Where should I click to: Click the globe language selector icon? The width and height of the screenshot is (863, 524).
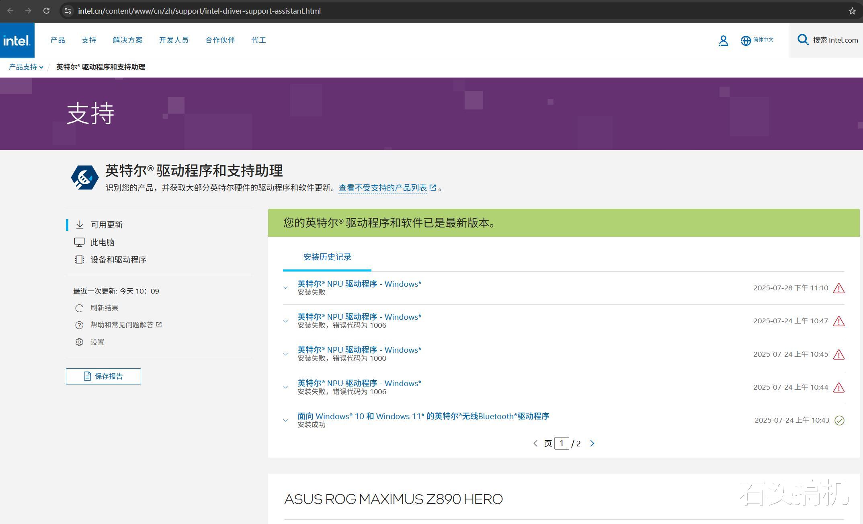click(x=745, y=41)
